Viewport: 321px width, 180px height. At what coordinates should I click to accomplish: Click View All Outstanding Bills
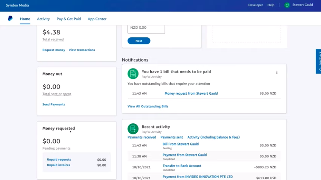pyautogui.click(x=148, y=106)
